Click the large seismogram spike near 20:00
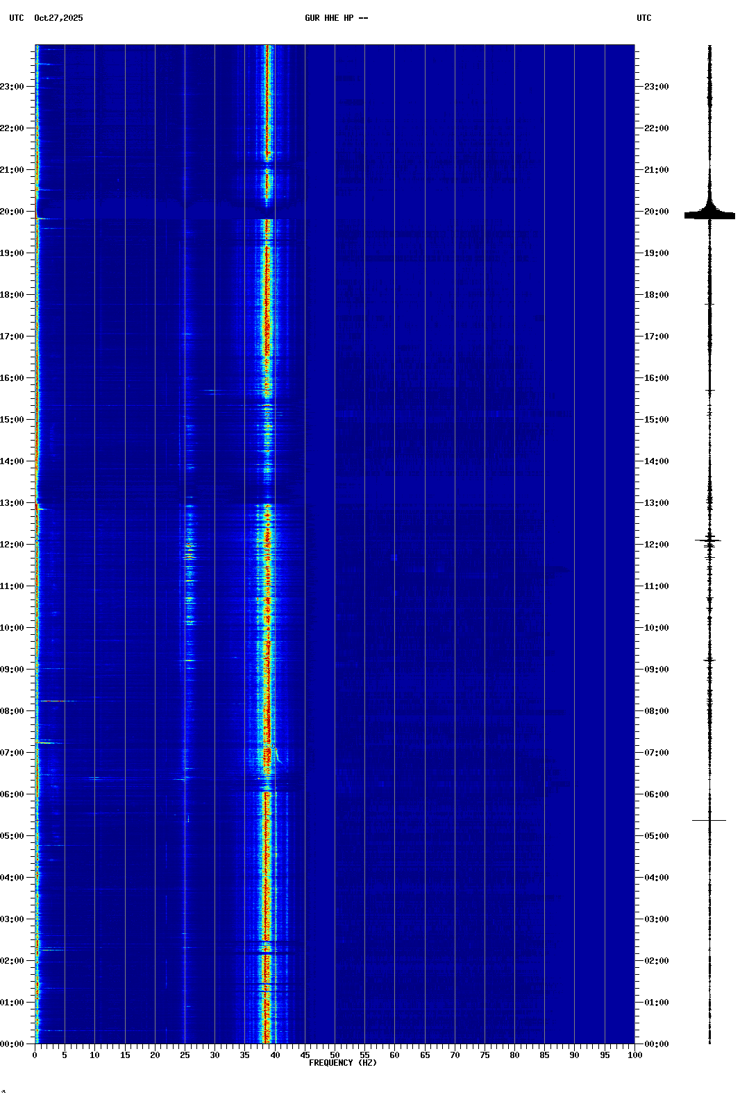The image size is (740, 1099). 709,215
